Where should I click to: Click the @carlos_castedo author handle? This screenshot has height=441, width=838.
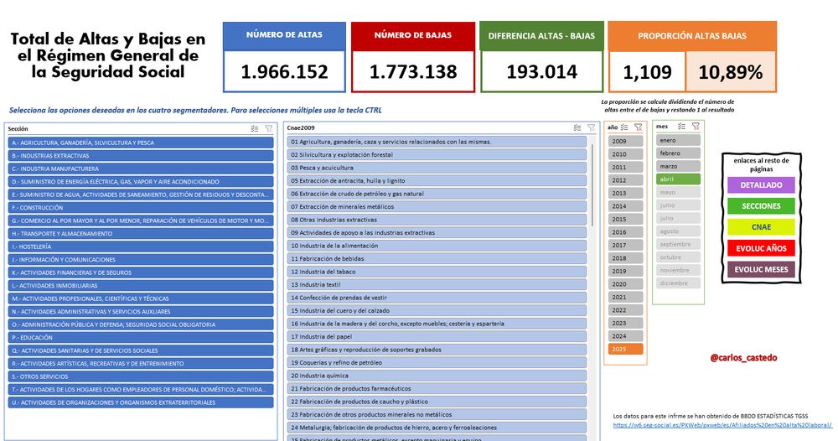pos(743,358)
